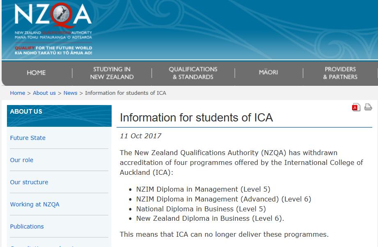Open the Home navigation menu
This screenshot has width=378, height=247.
[x=36, y=73]
